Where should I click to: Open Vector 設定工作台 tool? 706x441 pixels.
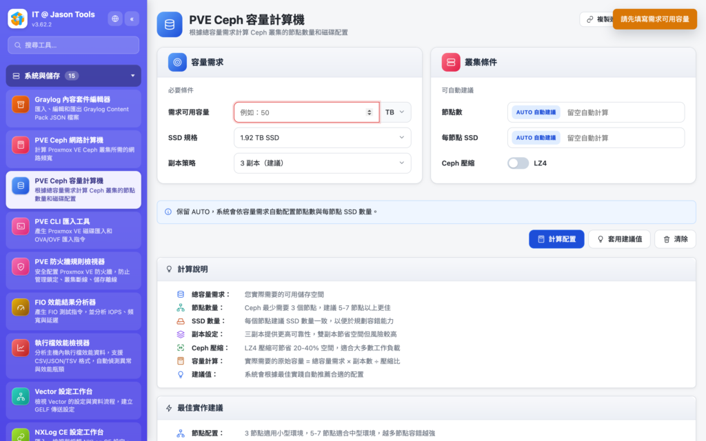tap(73, 400)
